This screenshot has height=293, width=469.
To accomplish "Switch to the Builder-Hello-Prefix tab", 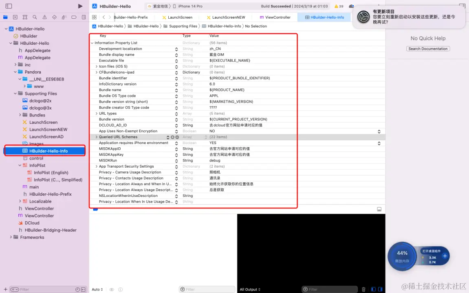I will tap(131, 17).
